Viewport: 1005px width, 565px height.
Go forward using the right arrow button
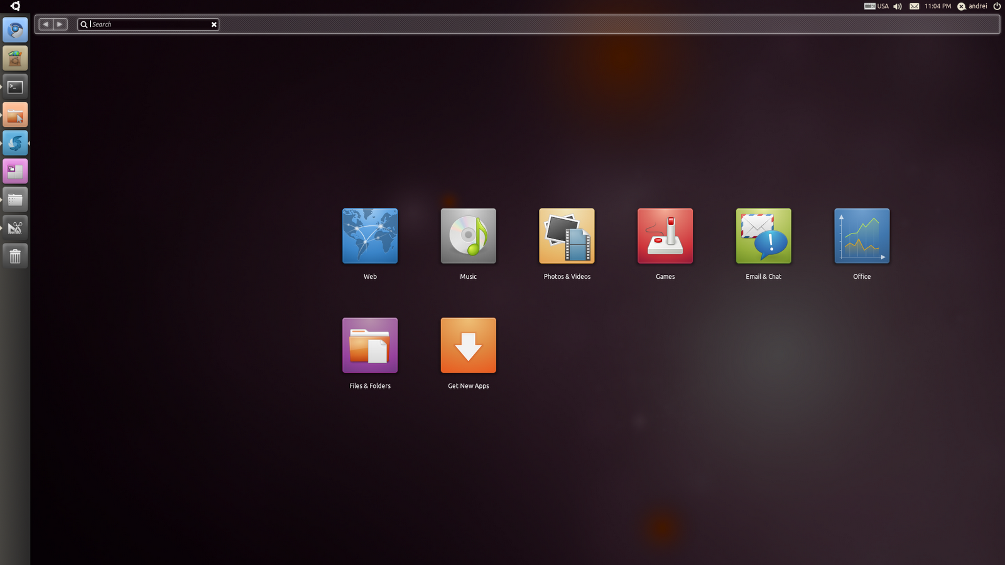pos(60,24)
